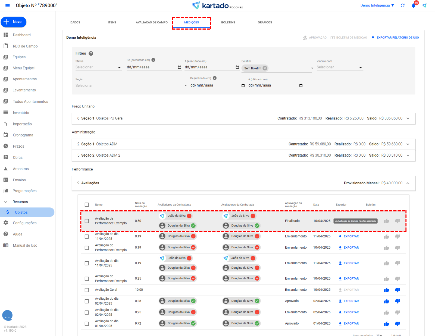Open the hamburger menu icon
This screenshot has height=336, width=435.
click(x=8, y=5)
